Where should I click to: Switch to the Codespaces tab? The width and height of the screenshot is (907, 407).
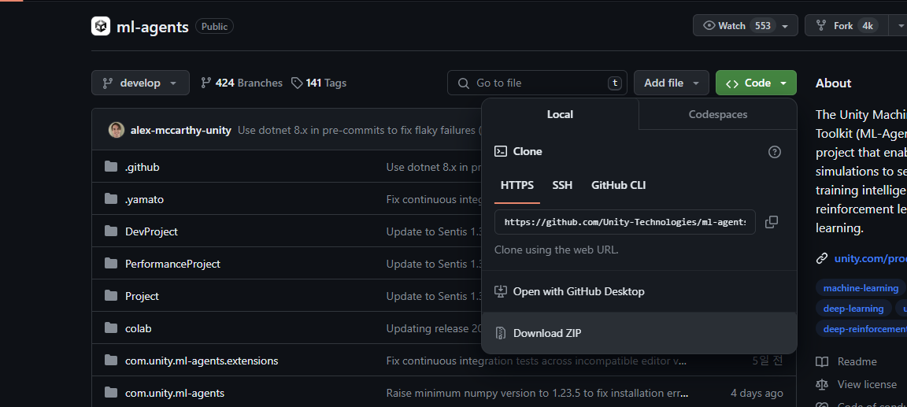click(718, 114)
